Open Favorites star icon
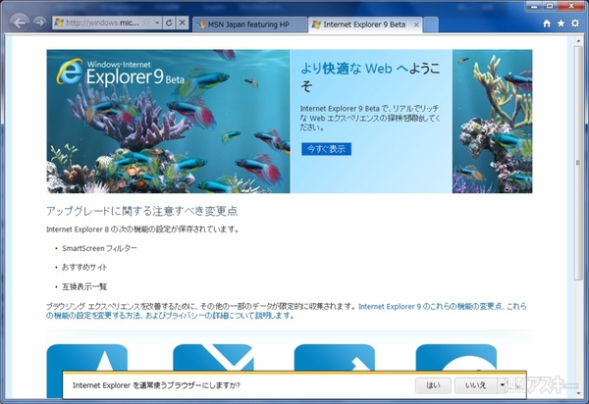 [x=561, y=24]
